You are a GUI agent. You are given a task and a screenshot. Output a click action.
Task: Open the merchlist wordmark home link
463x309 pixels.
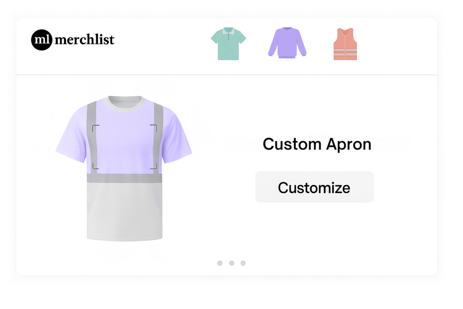coord(85,40)
